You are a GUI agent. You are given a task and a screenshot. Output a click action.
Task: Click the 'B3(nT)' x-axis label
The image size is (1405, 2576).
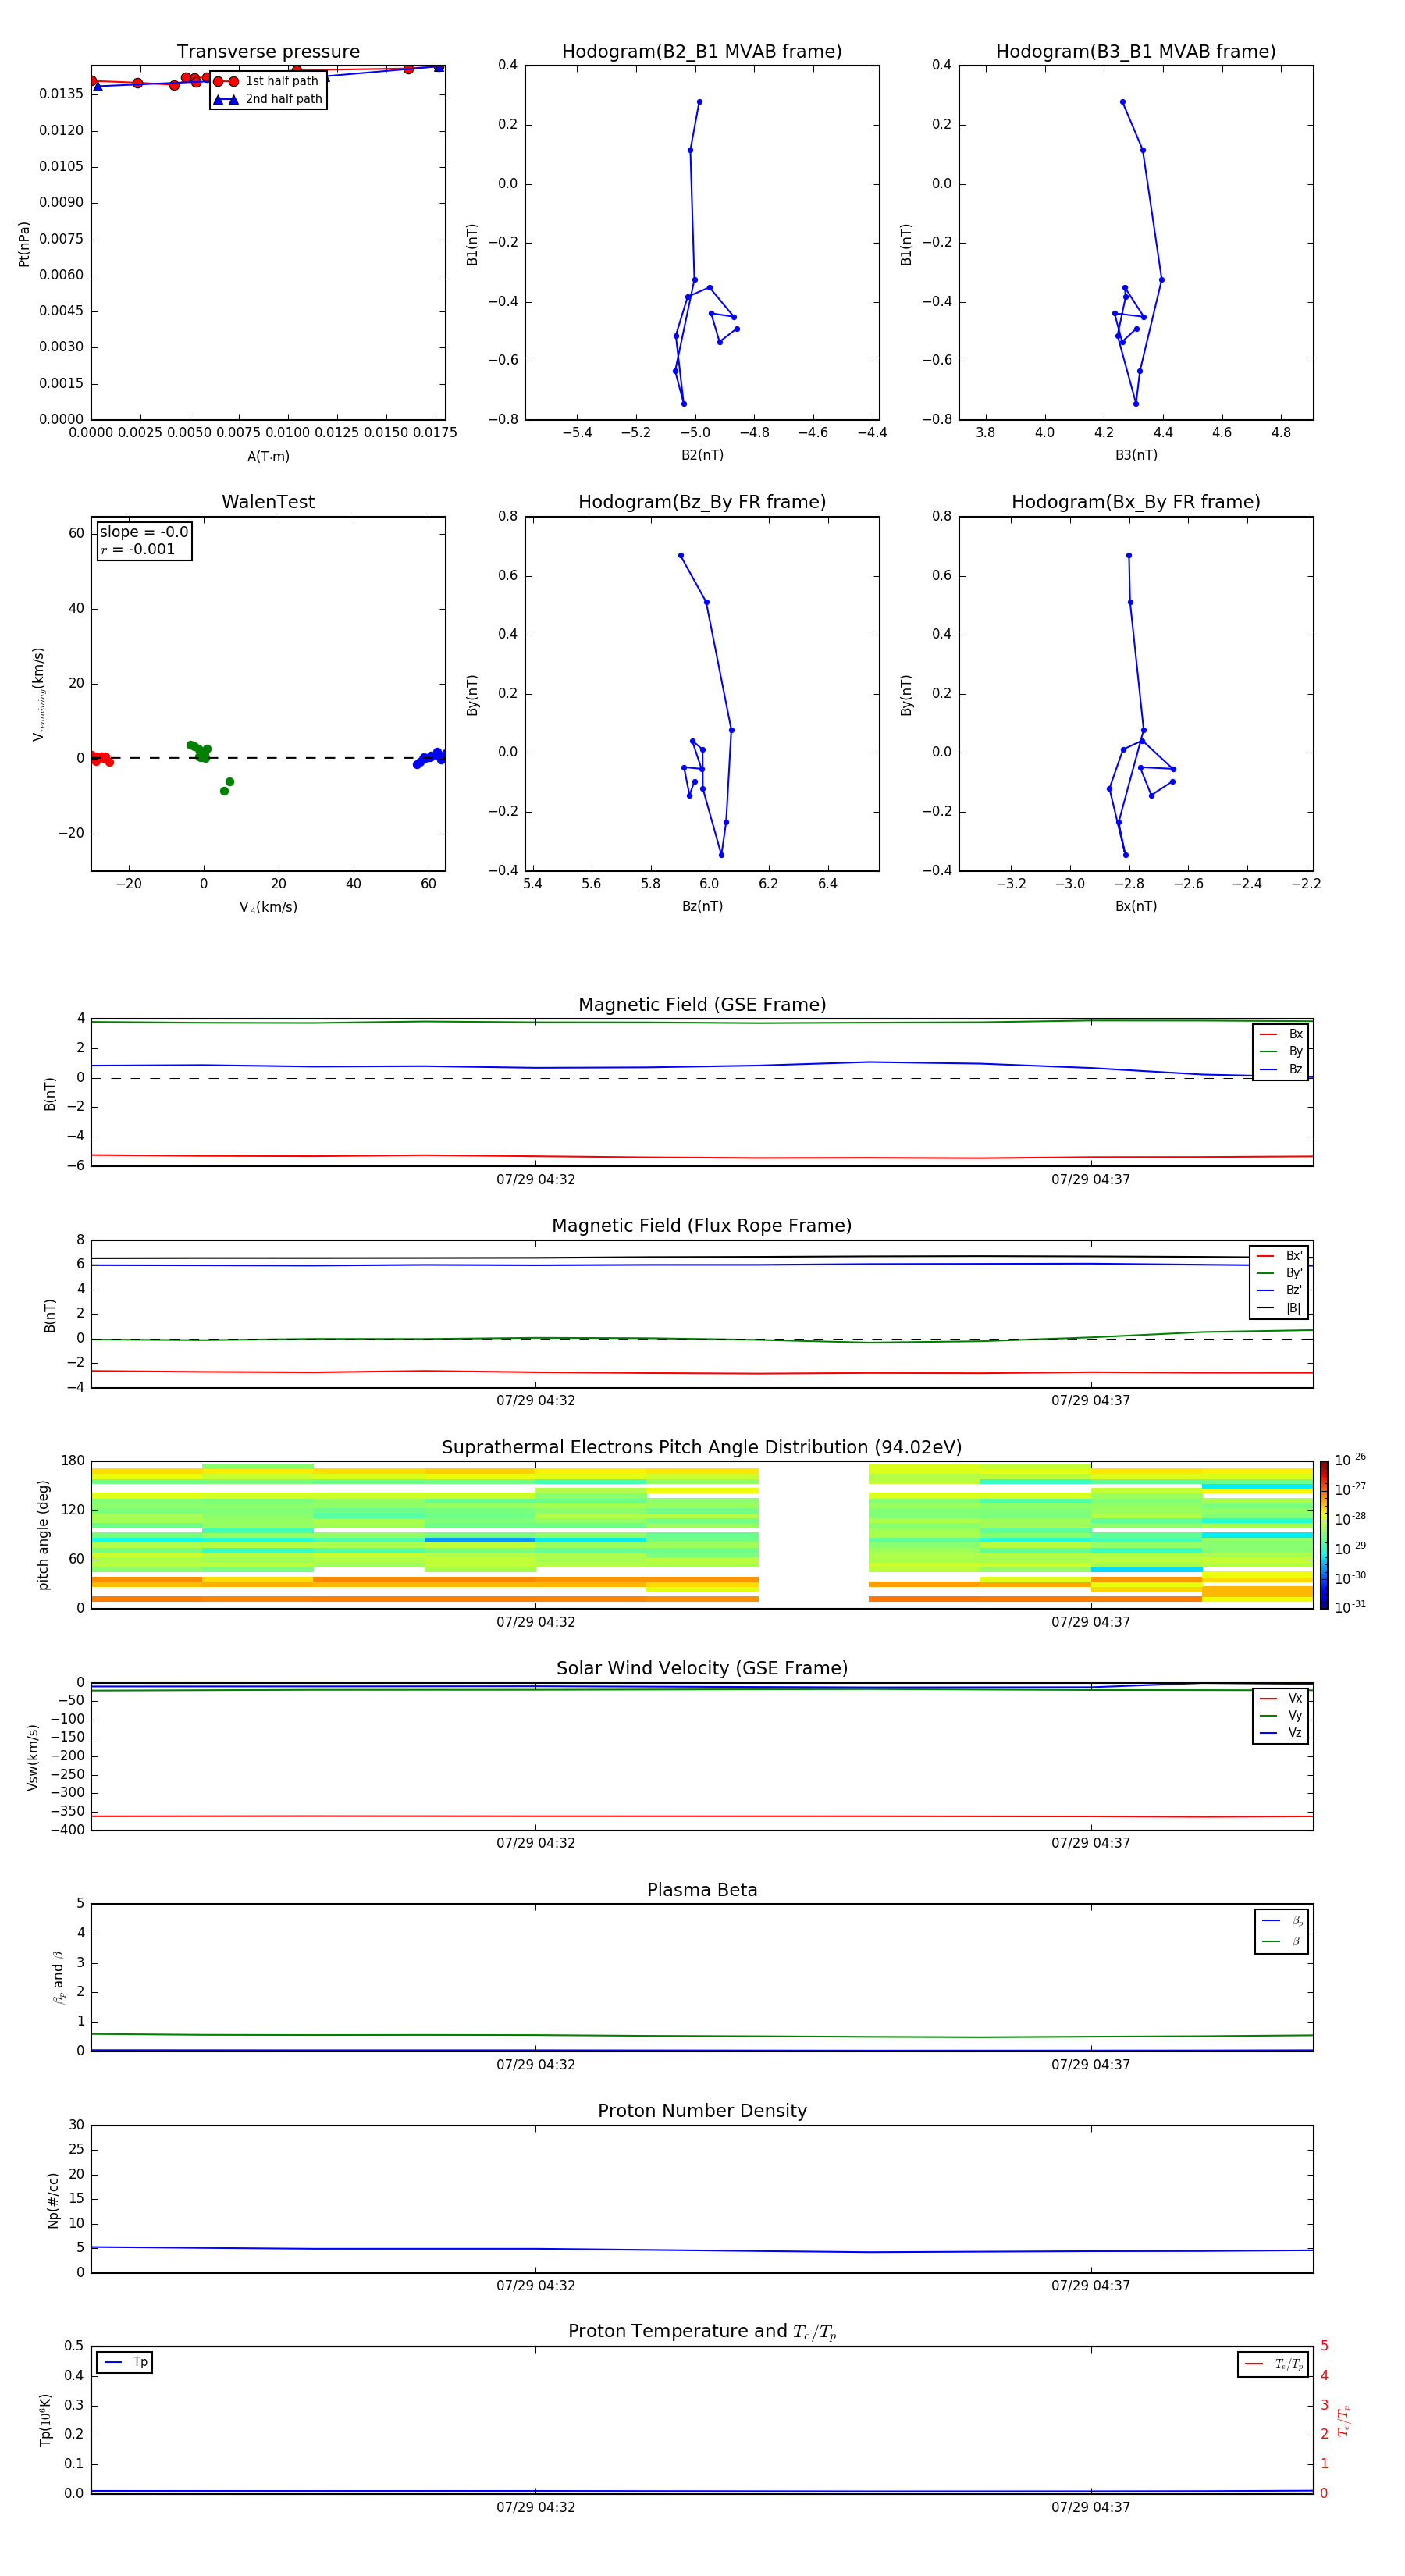click(x=1136, y=455)
